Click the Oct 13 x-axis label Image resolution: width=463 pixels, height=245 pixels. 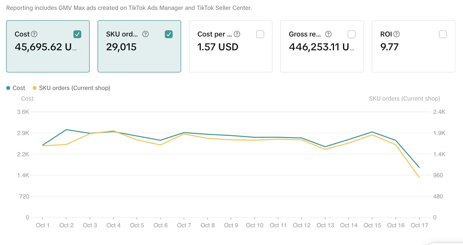(x=325, y=225)
